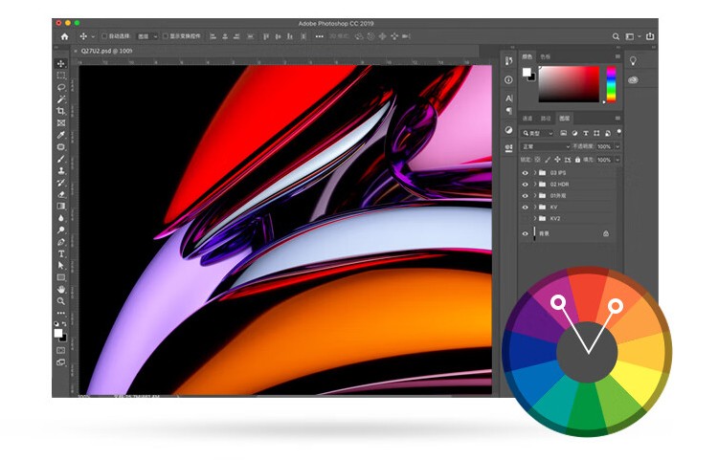Open the layer filter type dropdown

click(538, 133)
